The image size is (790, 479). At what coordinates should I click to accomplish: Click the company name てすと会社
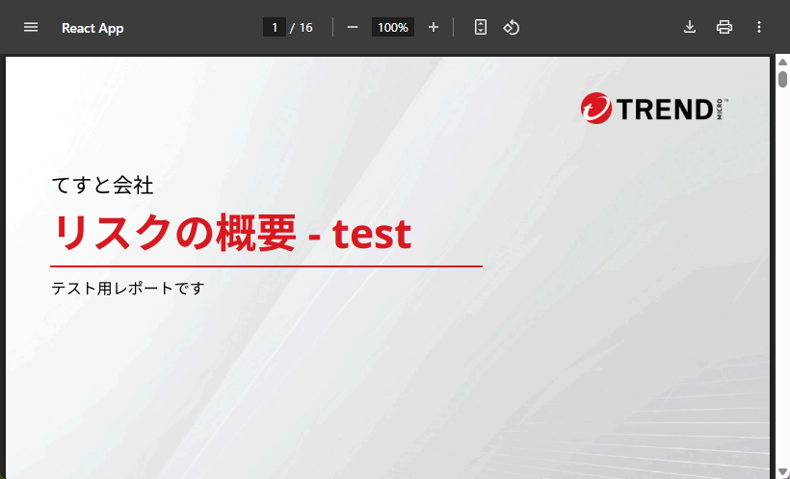click(102, 186)
